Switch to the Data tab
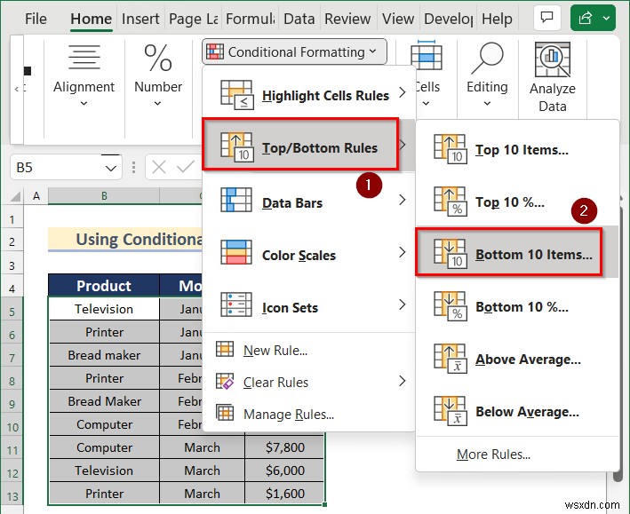Image resolution: width=630 pixels, height=514 pixels. pos(299,19)
